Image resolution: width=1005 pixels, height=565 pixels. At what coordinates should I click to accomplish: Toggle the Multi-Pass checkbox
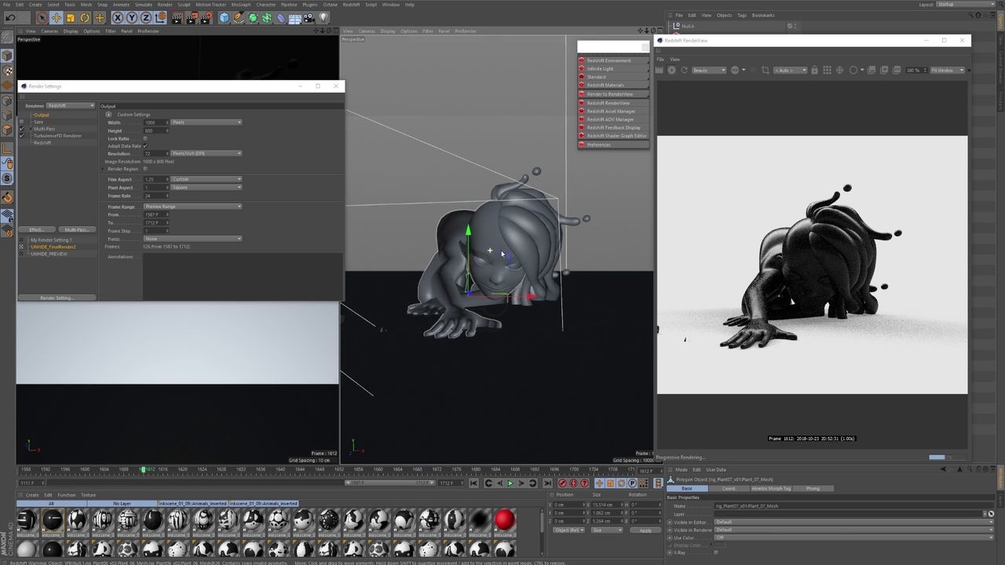[22, 129]
